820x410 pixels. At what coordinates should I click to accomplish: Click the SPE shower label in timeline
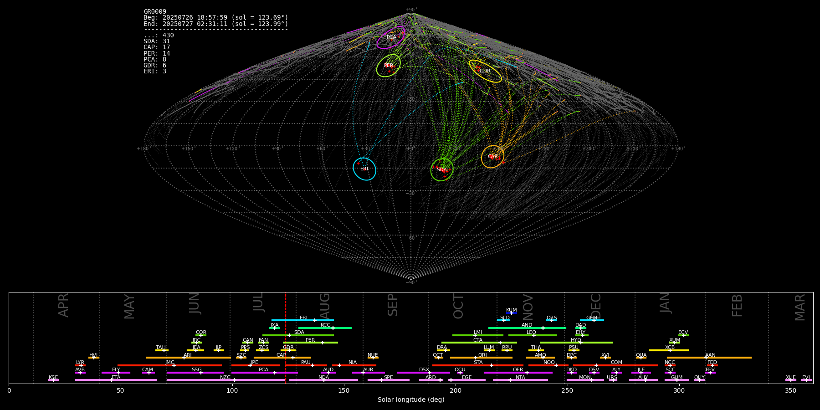[389, 378]
